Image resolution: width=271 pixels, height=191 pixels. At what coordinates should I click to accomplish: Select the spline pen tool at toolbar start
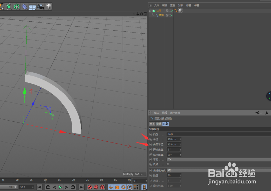pyautogui.click(x=1, y=7)
